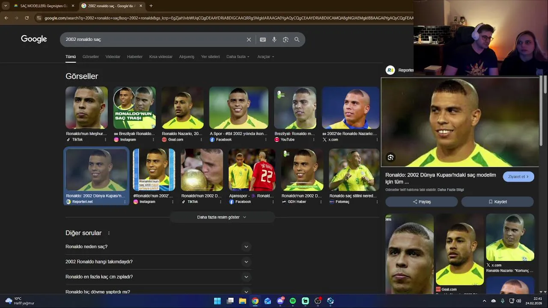The width and height of the screenshot is (548, 308).
Task: Open a new browser tab with plus
Action: click(x=151, y=6)
